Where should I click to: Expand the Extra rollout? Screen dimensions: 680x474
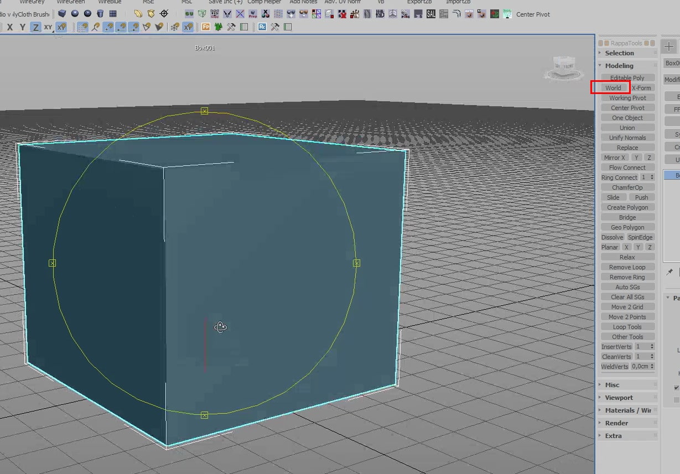pyautogui.click(x=627, y=436)
